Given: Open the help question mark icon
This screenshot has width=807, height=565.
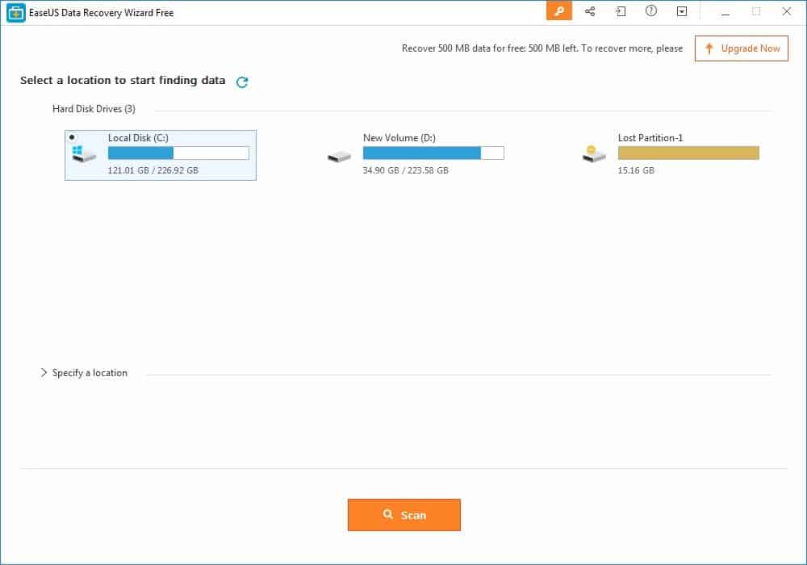Looking at the screenshot, I should pyautogui.click(x=651, y=10).
